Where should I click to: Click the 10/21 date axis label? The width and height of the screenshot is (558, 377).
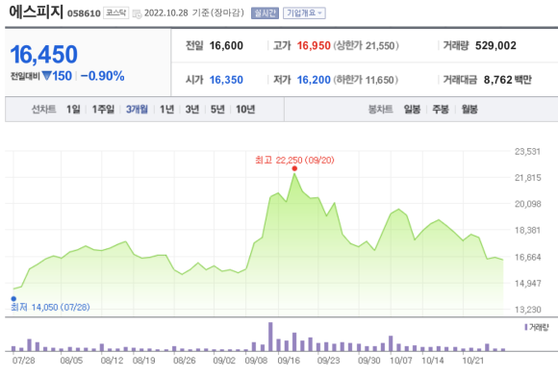tap(473, 361)
